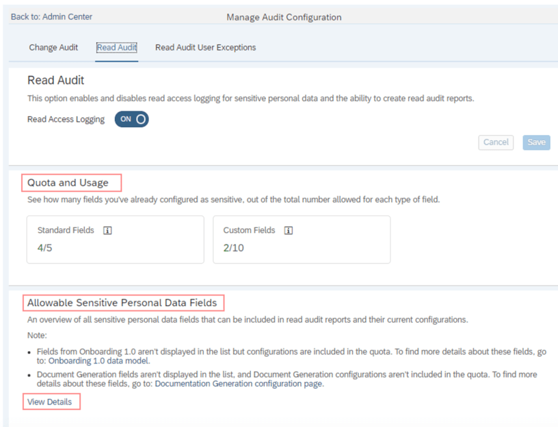Switch to the Change Audit tab
The width and height of the screenshot is (558, 427).
tap(53, 48)
